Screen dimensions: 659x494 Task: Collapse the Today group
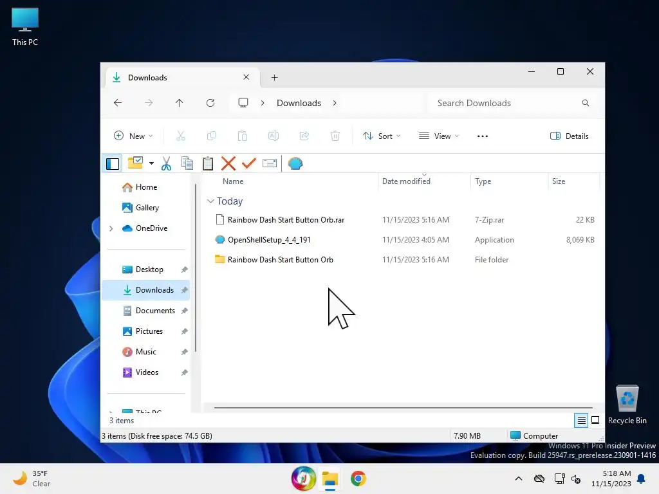click(210, 201)
